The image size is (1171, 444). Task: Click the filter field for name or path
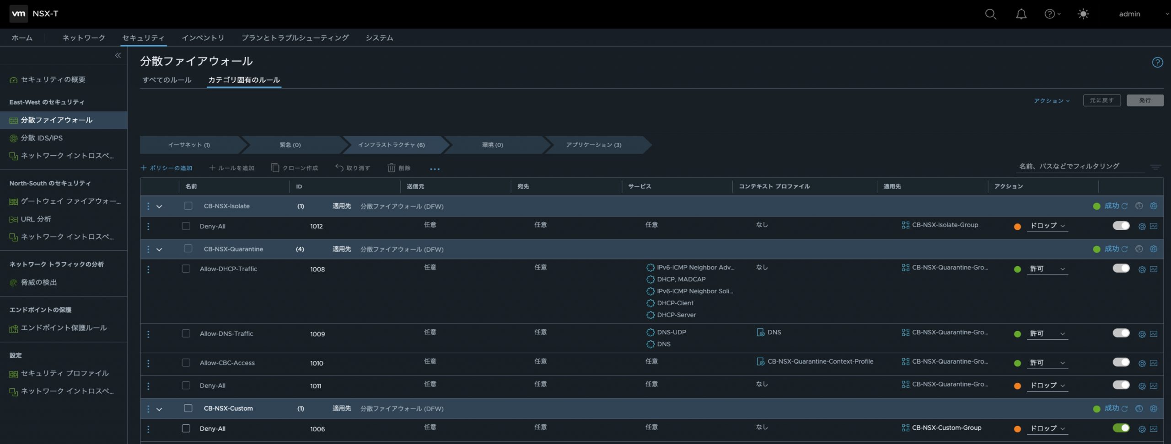(x=1080, y=167)
